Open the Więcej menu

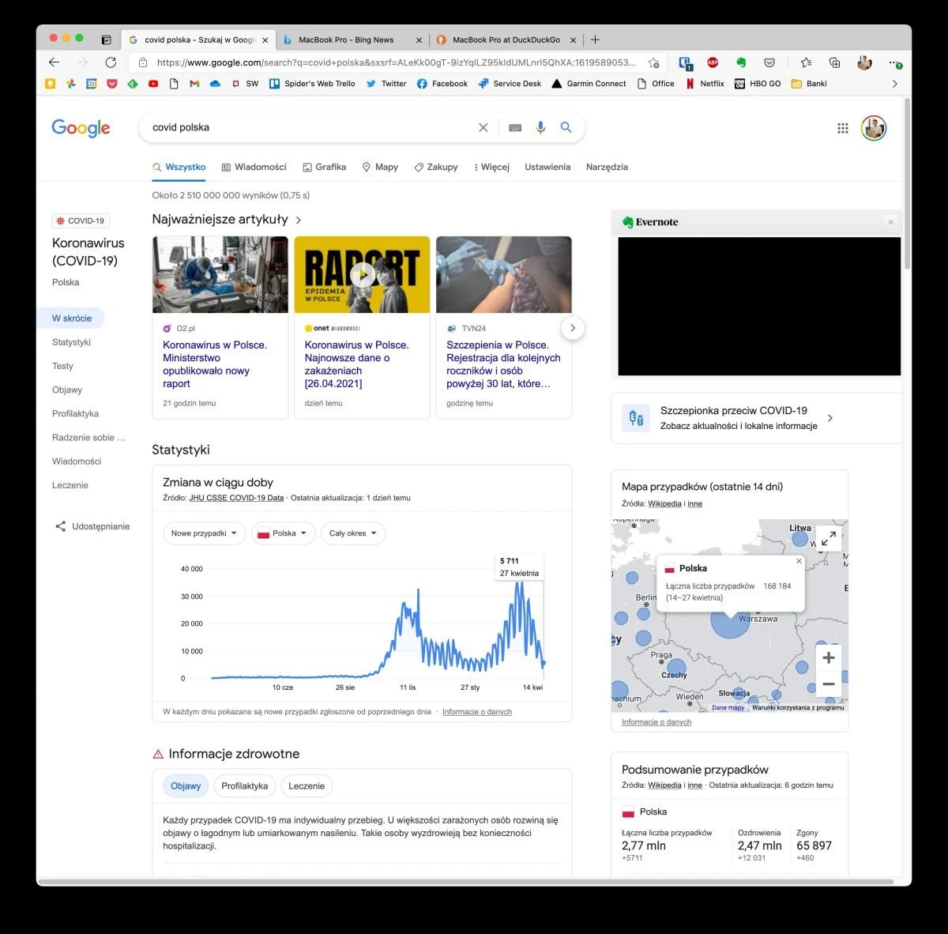(x=491, y=167)
